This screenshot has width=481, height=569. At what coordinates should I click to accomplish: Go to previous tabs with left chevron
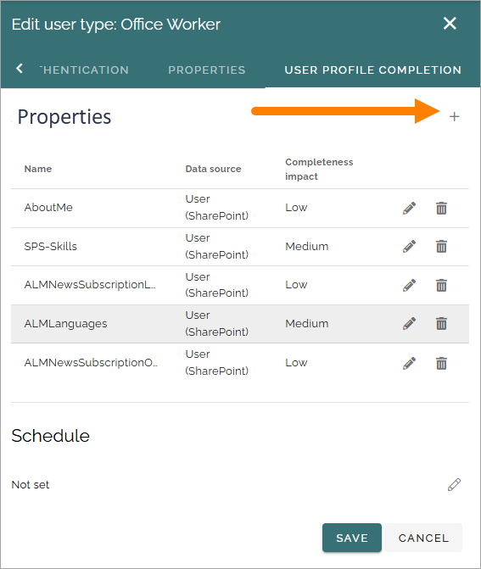[20, 68]
